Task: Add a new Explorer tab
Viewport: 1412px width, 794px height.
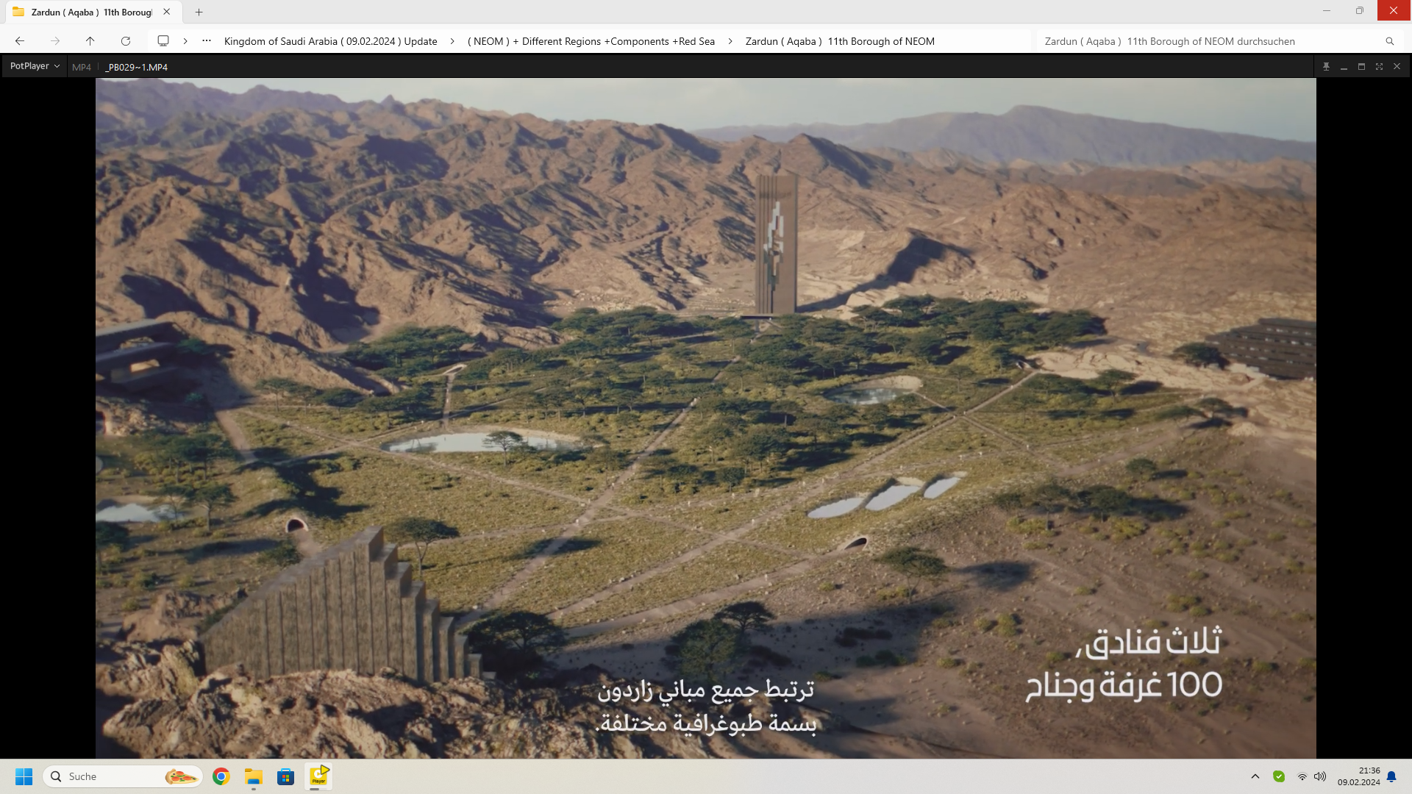Action: coord(199,12)
